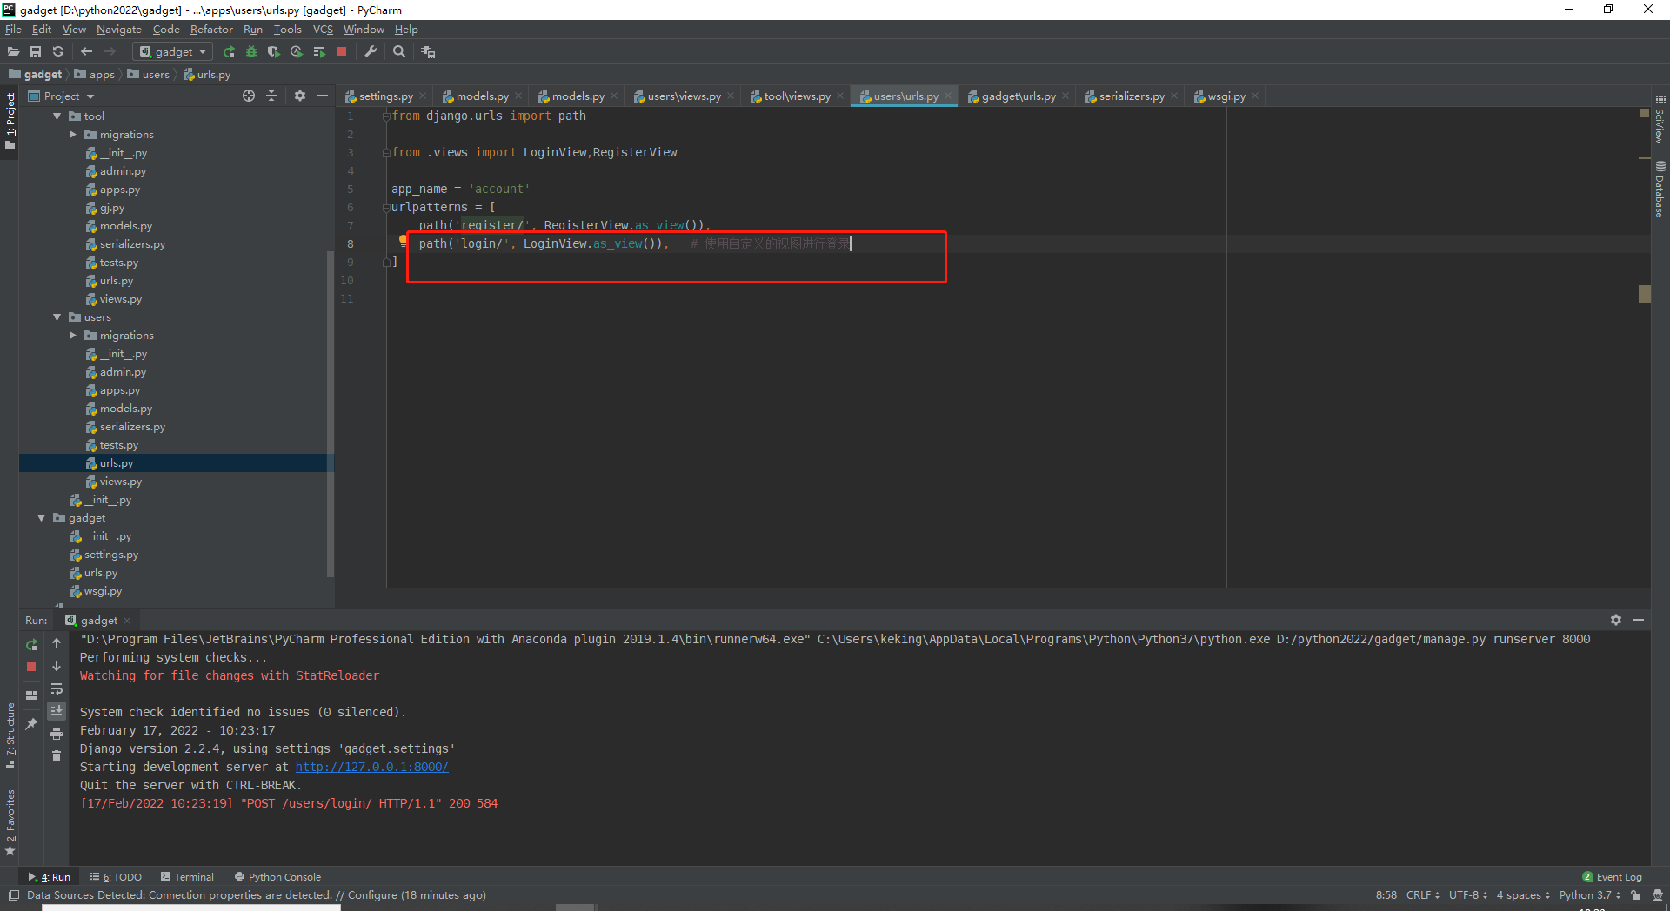Expand migrations folder under tool

pyautogui.click(x=73, y=135)
